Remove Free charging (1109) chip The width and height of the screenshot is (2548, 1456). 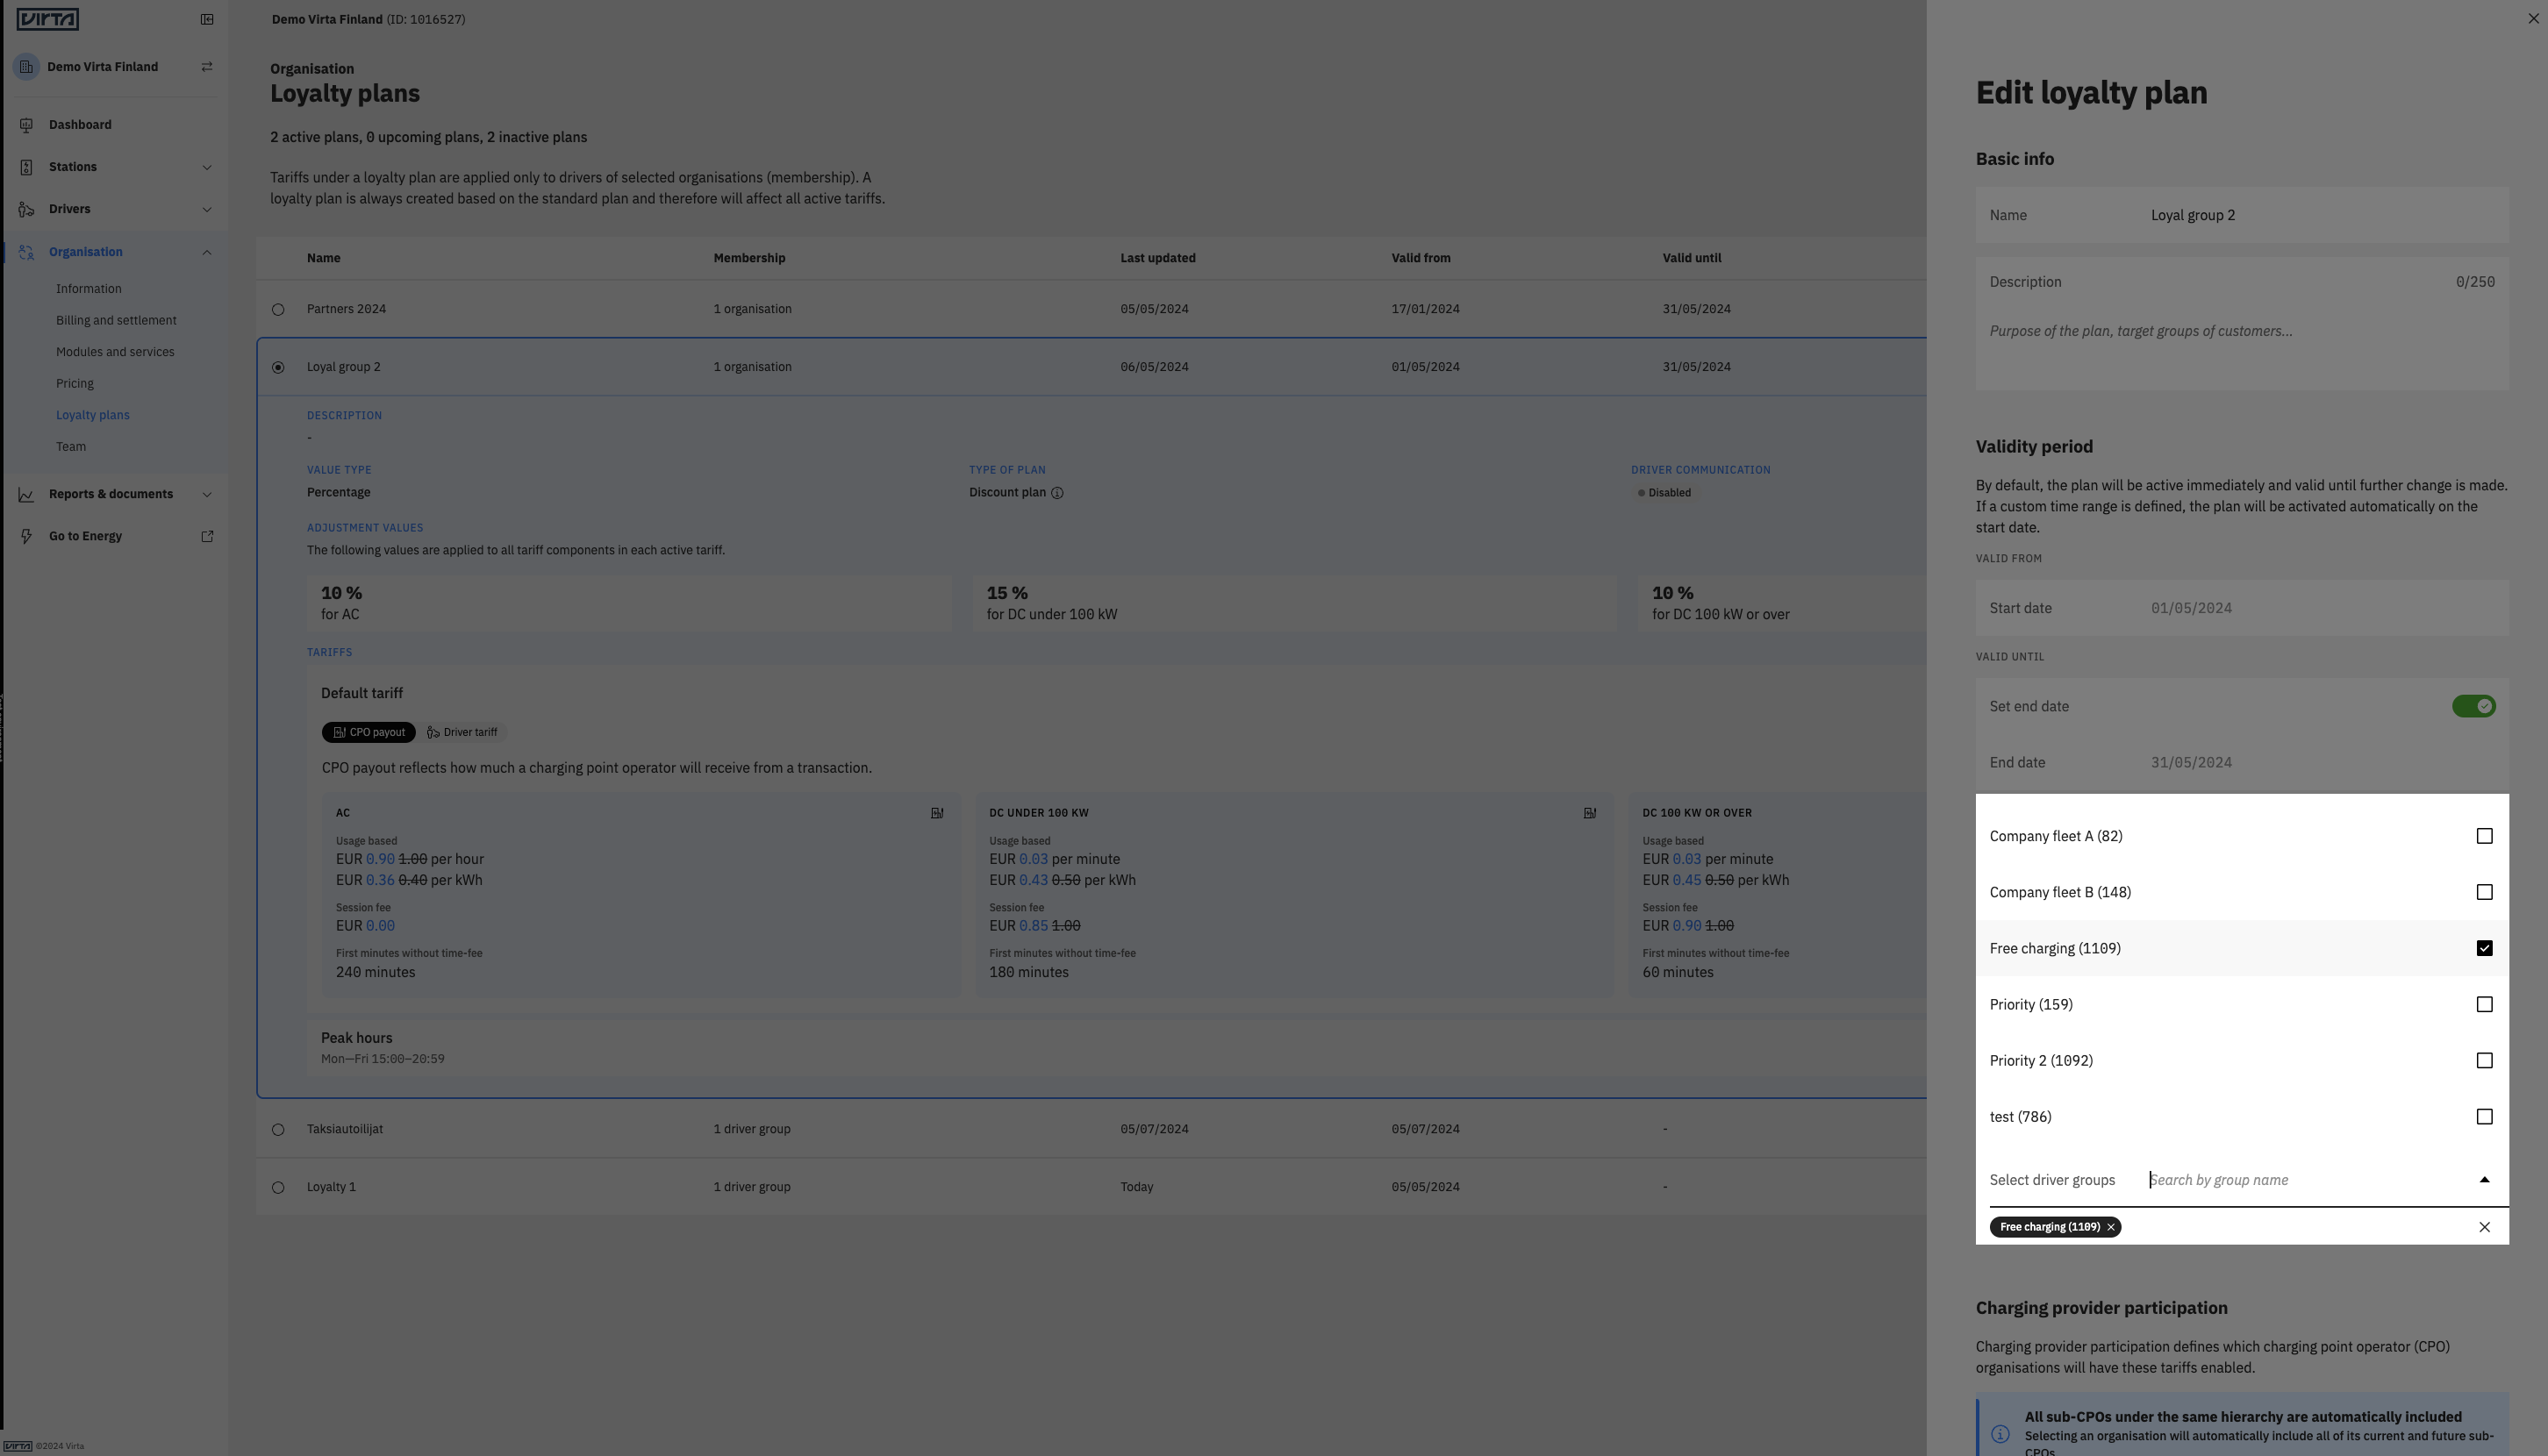[x=2111, y=1227]
